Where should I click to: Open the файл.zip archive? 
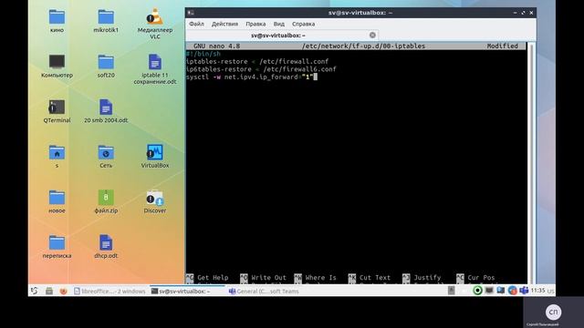[x=106, y=198]
